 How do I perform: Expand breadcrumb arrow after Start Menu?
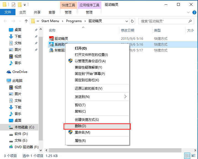click(x=62, y=21)
